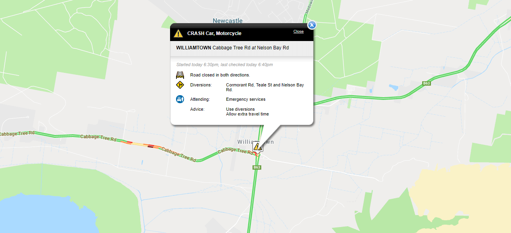
Task: Select the crash hazard marker on the map
Action: (x=258, y=147)
